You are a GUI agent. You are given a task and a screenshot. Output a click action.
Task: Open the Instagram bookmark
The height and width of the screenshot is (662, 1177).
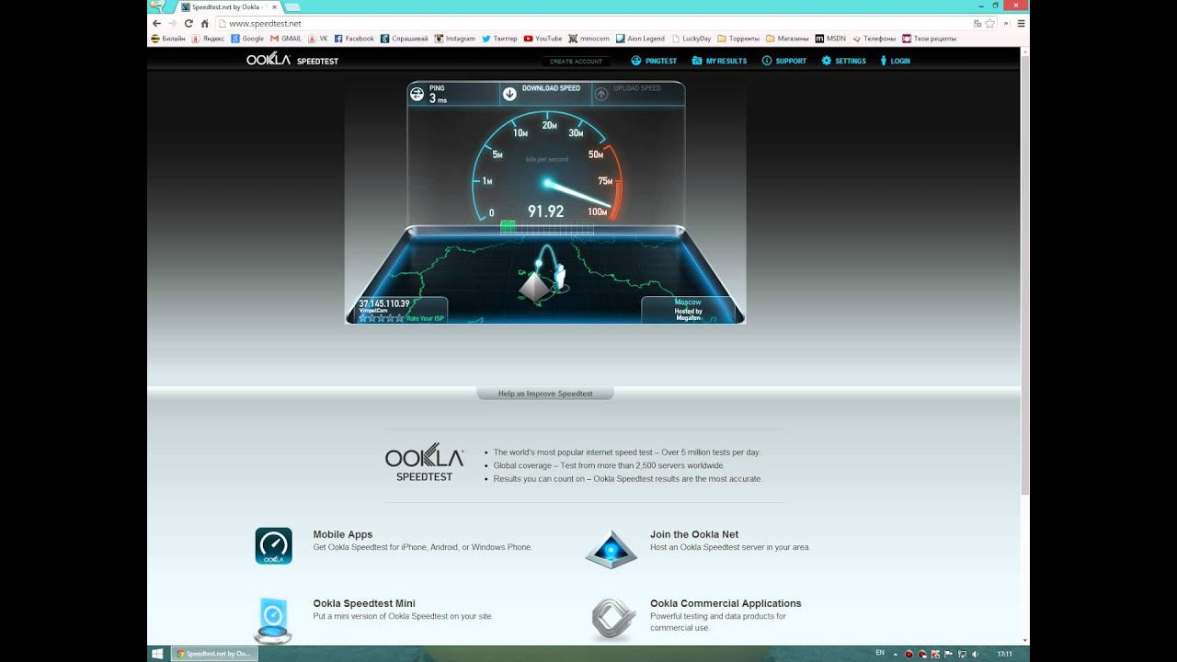click(x=455, y=39)
